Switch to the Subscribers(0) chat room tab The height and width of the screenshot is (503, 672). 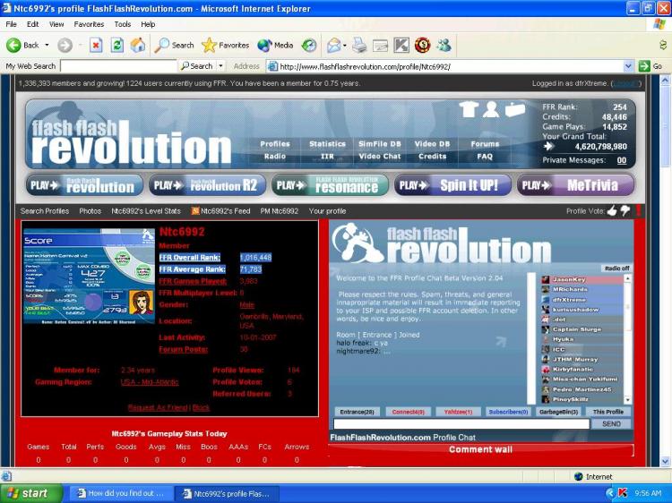pyautogui.click(x=508, y=412)
